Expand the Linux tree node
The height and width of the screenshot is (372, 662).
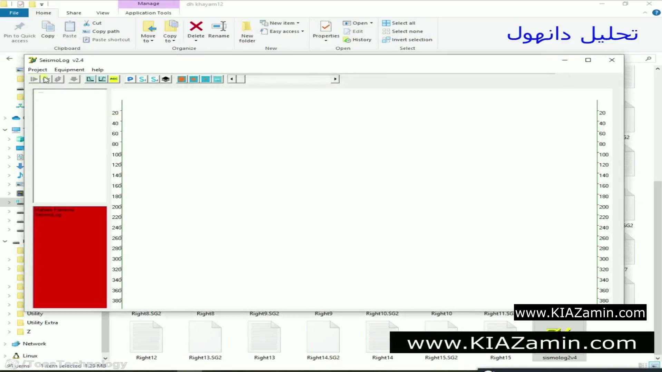pyautogui.click(x=5, y=356)
